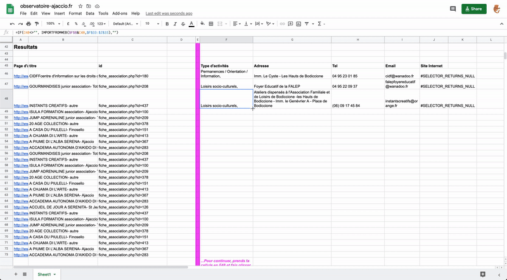Open the Vertical align dropdown
Image resolution: width=507 pixels, height=280 pixels.
[x=248, y=24]
